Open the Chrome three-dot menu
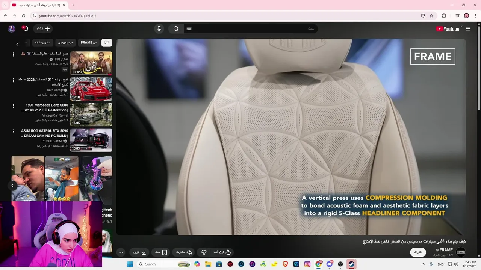This screenshot has width=481, height=270. pyautogui.click(x=475, y=16)
